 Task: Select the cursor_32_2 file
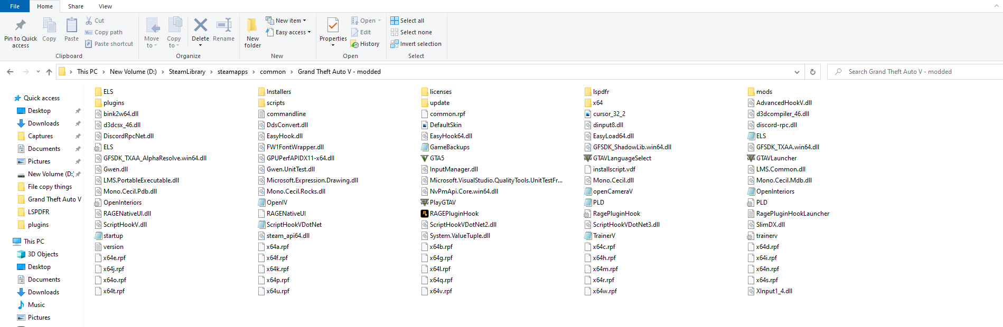[x=605, y=114]
